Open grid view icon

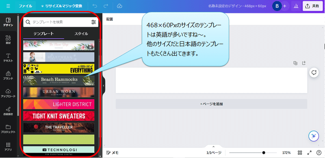[x=300, y=153]
